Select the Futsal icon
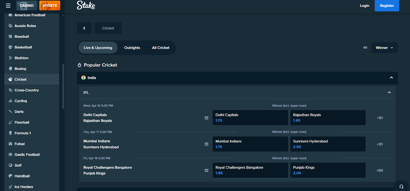This screenshot has width=410, height=191. (10, 144)
